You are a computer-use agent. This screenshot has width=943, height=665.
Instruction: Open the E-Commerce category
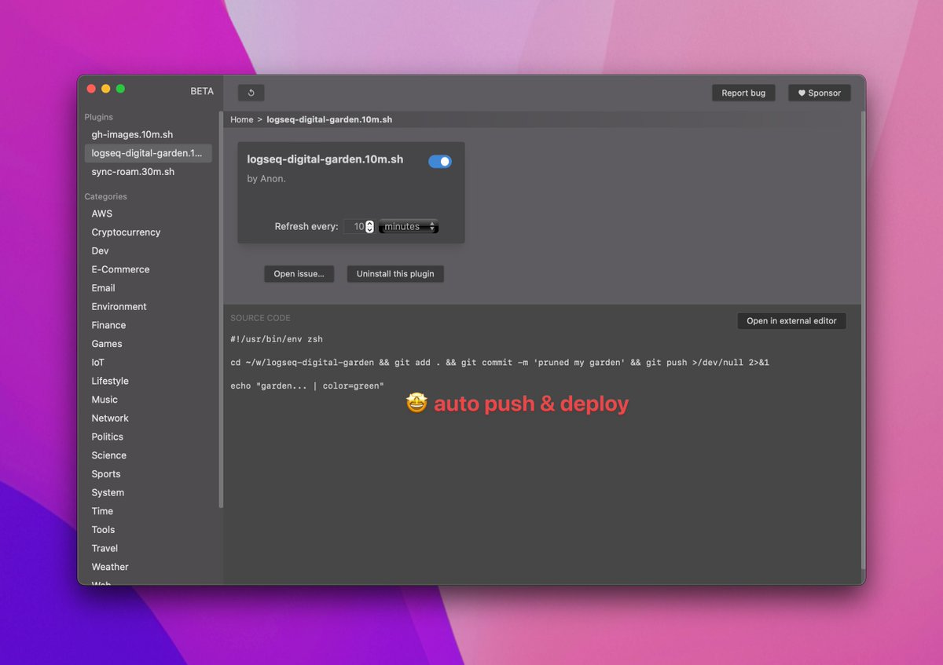pos(120,269)
